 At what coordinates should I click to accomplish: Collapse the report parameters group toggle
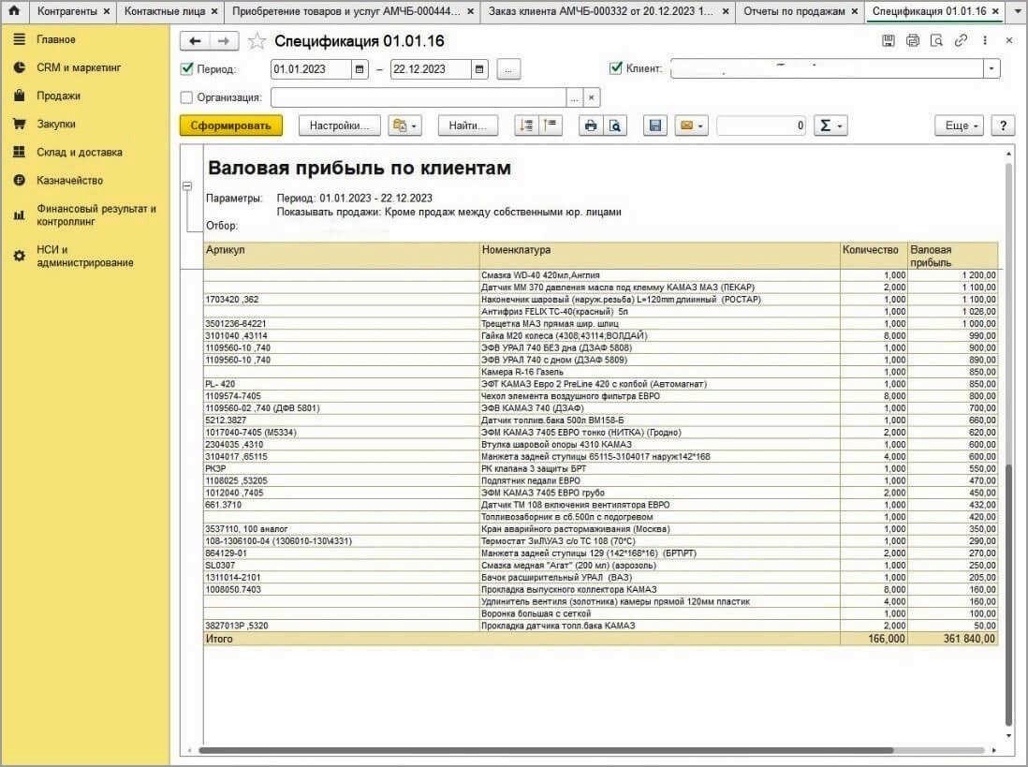point(187,187)
